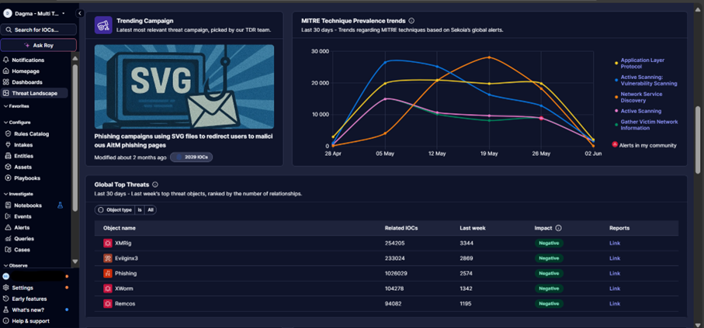704x328 pixels.
Task: Click the blue flask icon beside Notebooks
Action: 61,205
